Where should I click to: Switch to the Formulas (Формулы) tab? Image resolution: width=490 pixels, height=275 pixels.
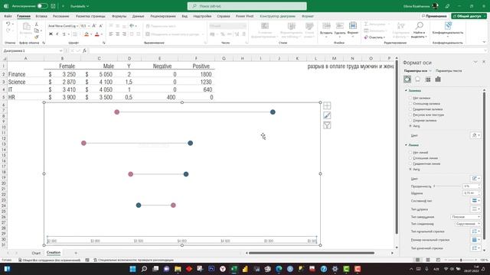click(119, 16)
